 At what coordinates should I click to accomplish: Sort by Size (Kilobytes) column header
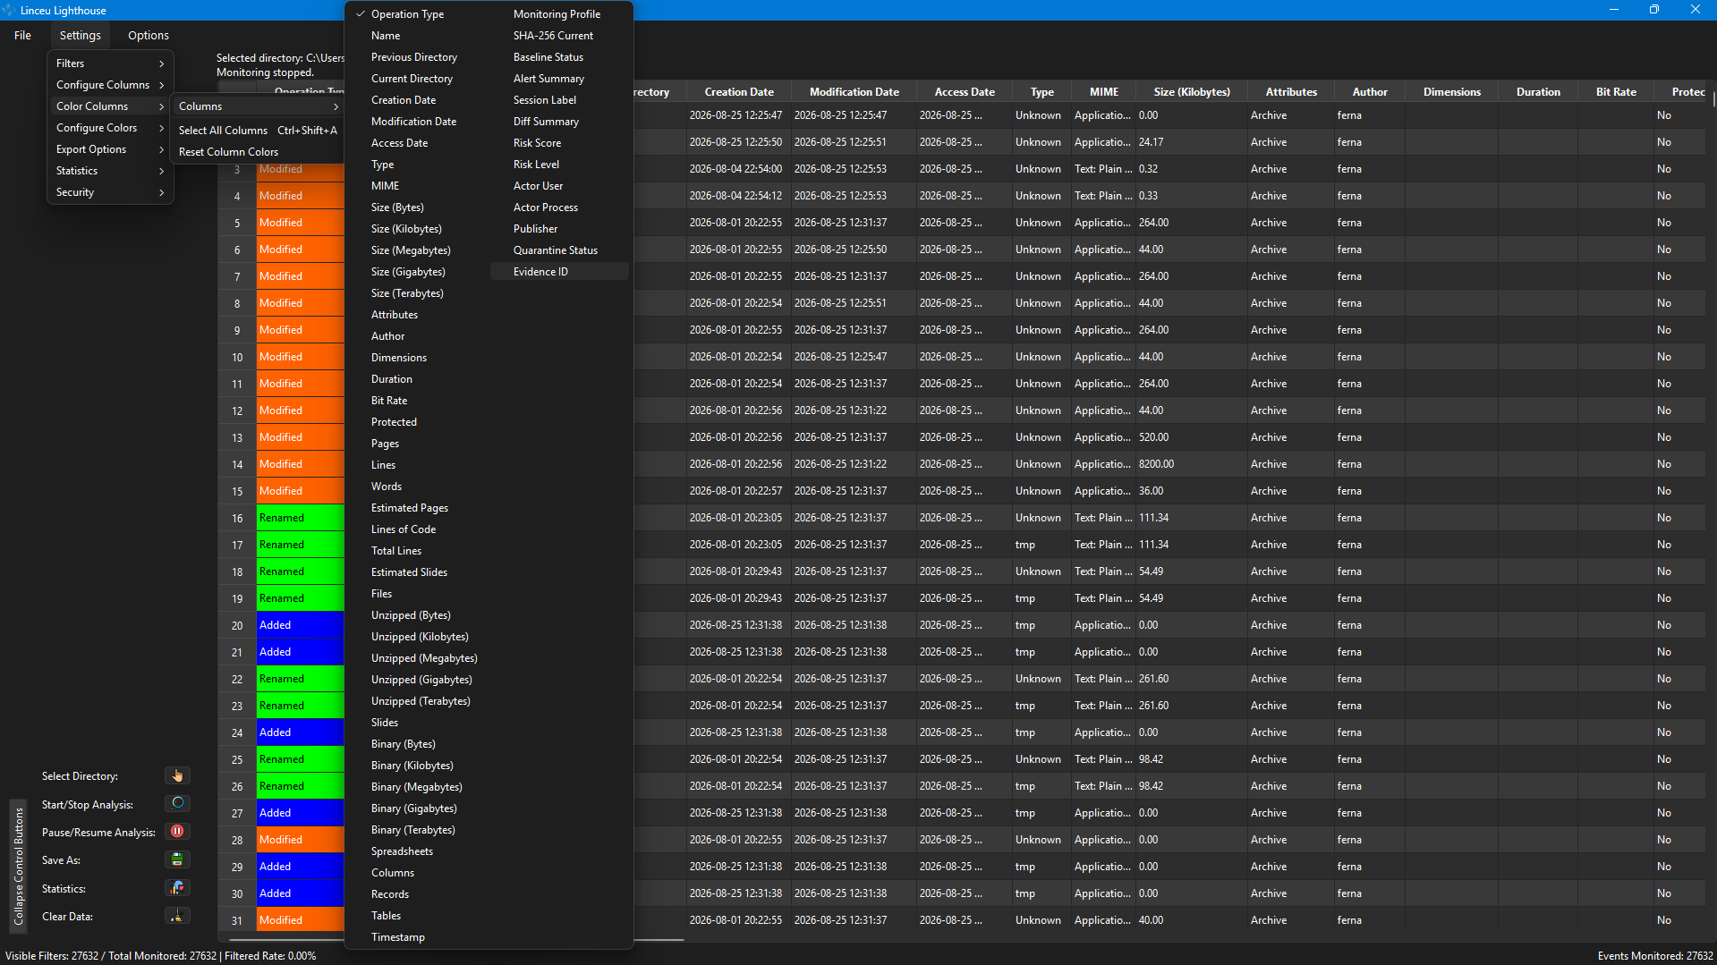click(1192, 92)
